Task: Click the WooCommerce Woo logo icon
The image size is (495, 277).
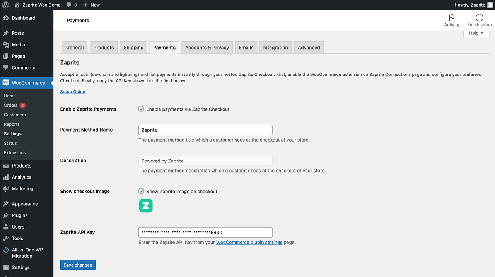Action: click(x=6, y=83)
